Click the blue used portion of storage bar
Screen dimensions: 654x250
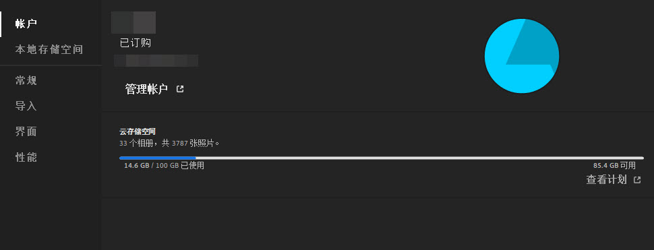pos(158,158)
